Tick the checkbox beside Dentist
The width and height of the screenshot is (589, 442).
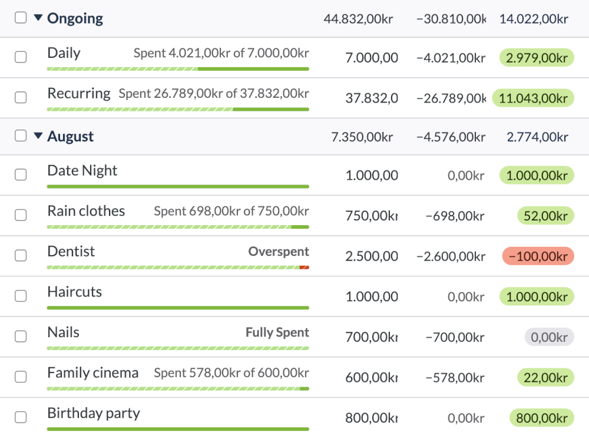pyautogui.click(x=21, y=256)
